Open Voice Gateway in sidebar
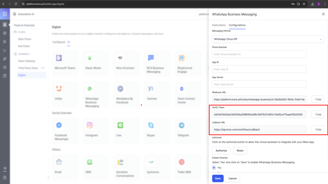Image resolution: width=328 pixels, height=184 pixels. pyautogui.click(x=27, y=61)
